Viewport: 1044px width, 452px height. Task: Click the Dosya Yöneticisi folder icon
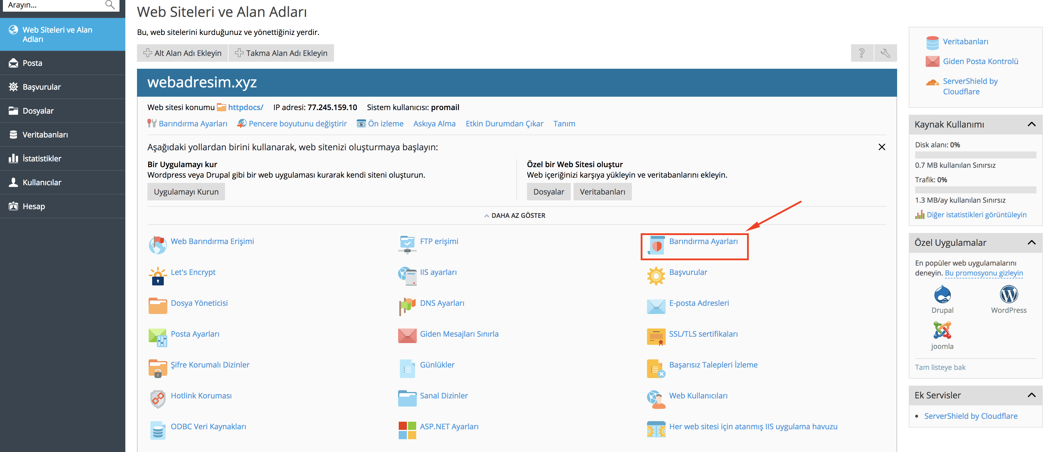tap(158, 306)
